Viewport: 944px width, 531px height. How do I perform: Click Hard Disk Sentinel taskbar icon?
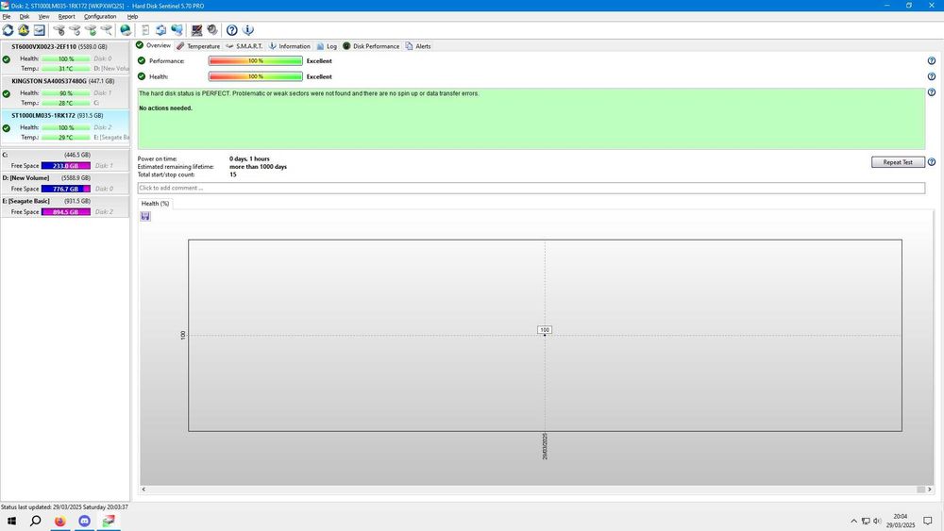(x=109, y=521)
